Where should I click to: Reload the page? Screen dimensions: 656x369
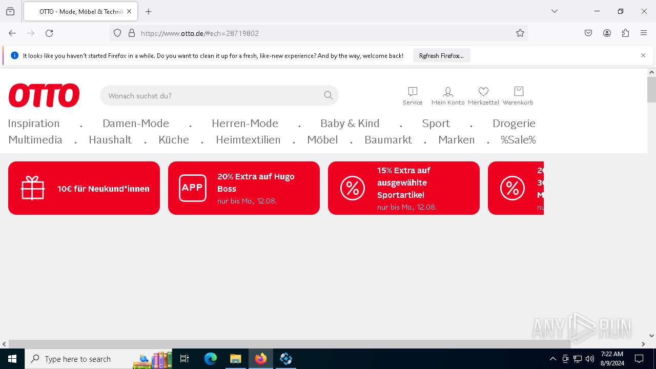49,33
